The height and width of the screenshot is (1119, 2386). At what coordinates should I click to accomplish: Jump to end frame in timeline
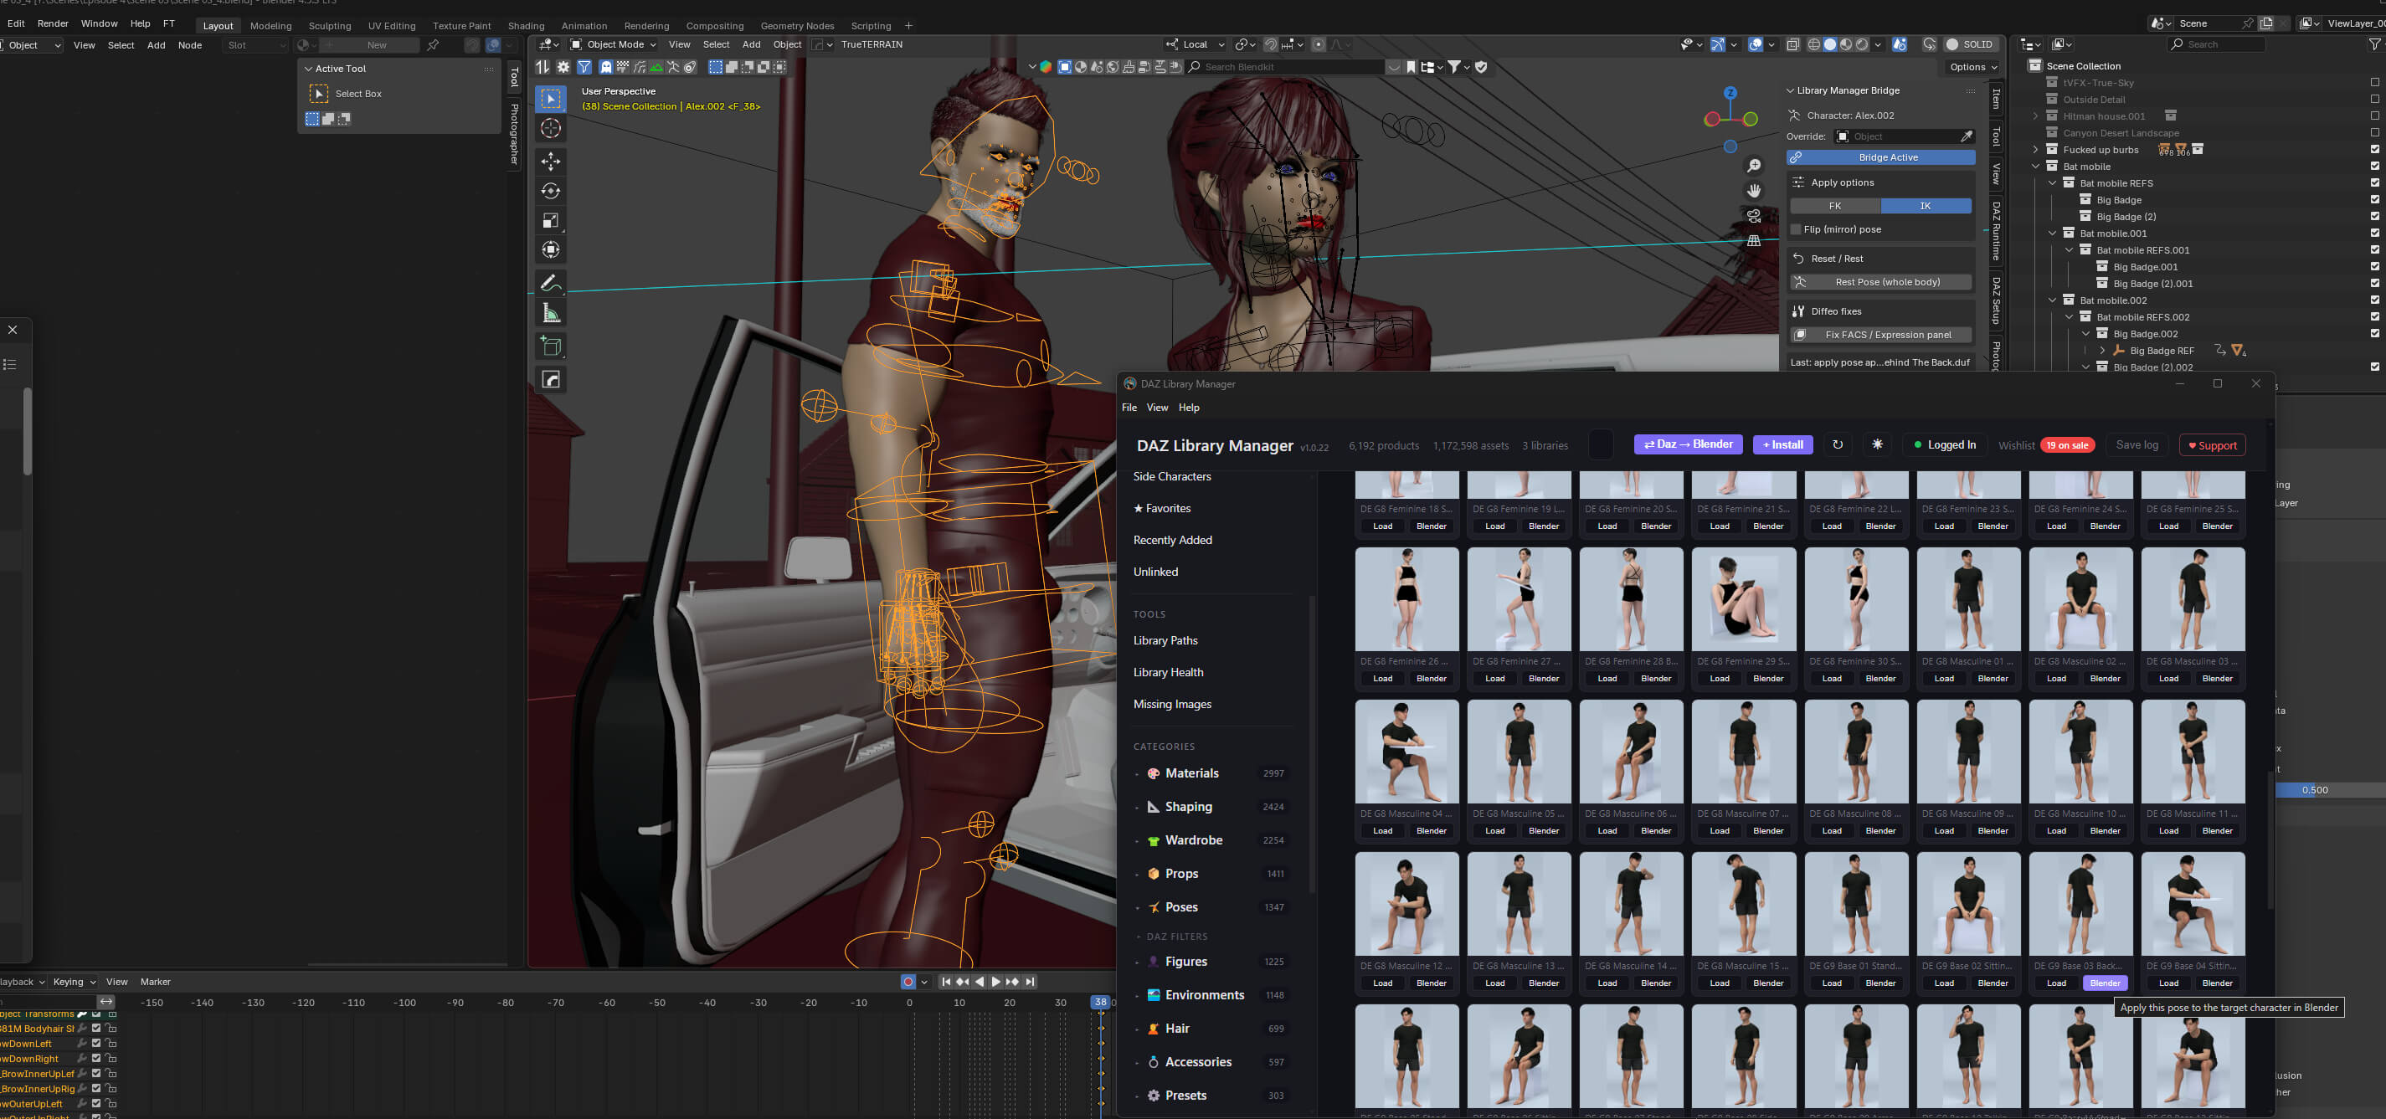1030,982
